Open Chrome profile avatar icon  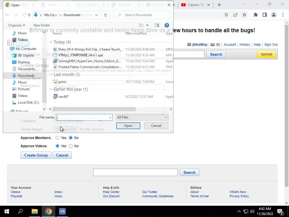274,15
